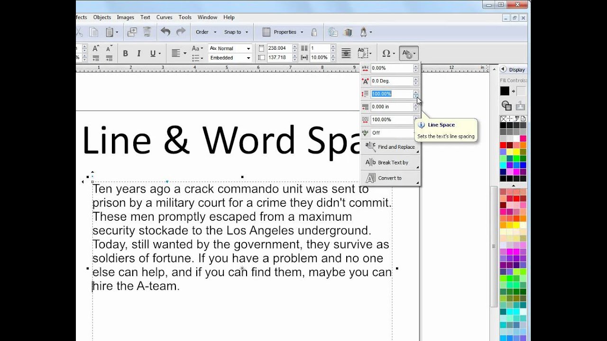
Task: Click the Decrease font size icon
Action: [x=109, y=48]
